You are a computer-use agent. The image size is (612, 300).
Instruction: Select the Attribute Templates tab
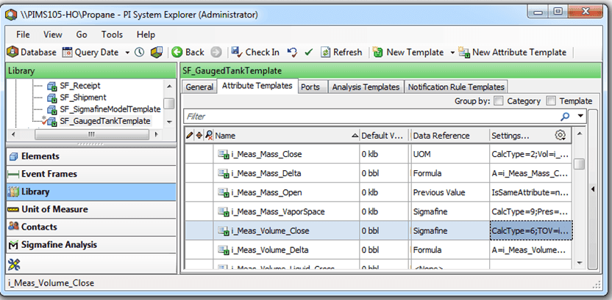pyautogui.click(x=257, y=86)
